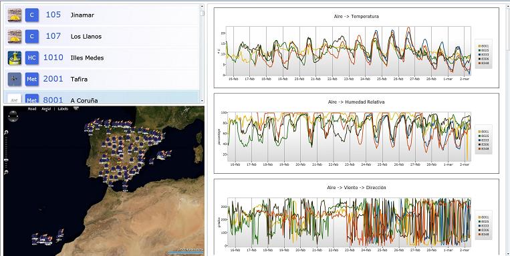Image resolution: width=510 pixels, height=256 pixels.
Task: Select the Los Llanos station name
Action: click(x=86, y=37)
